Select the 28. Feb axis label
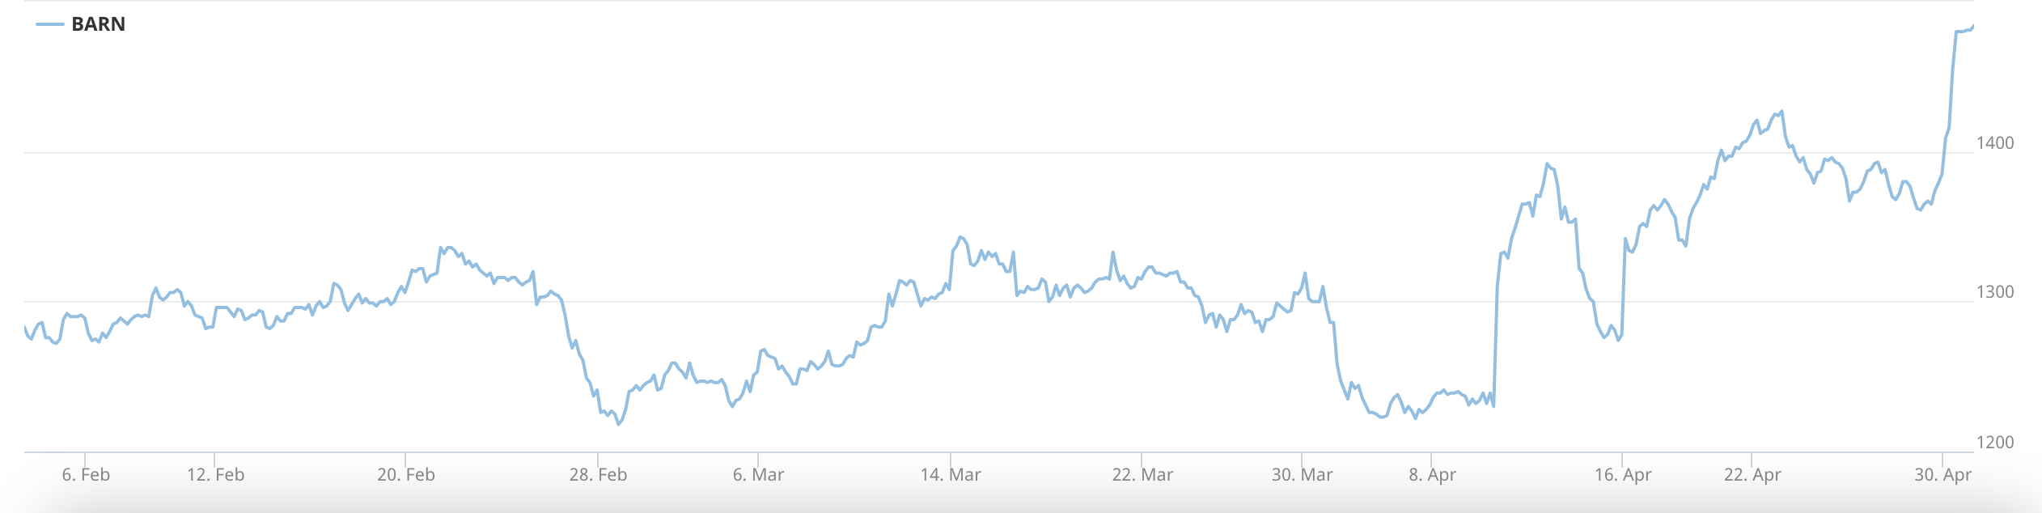2042x513 pixels. click(598, 475)
